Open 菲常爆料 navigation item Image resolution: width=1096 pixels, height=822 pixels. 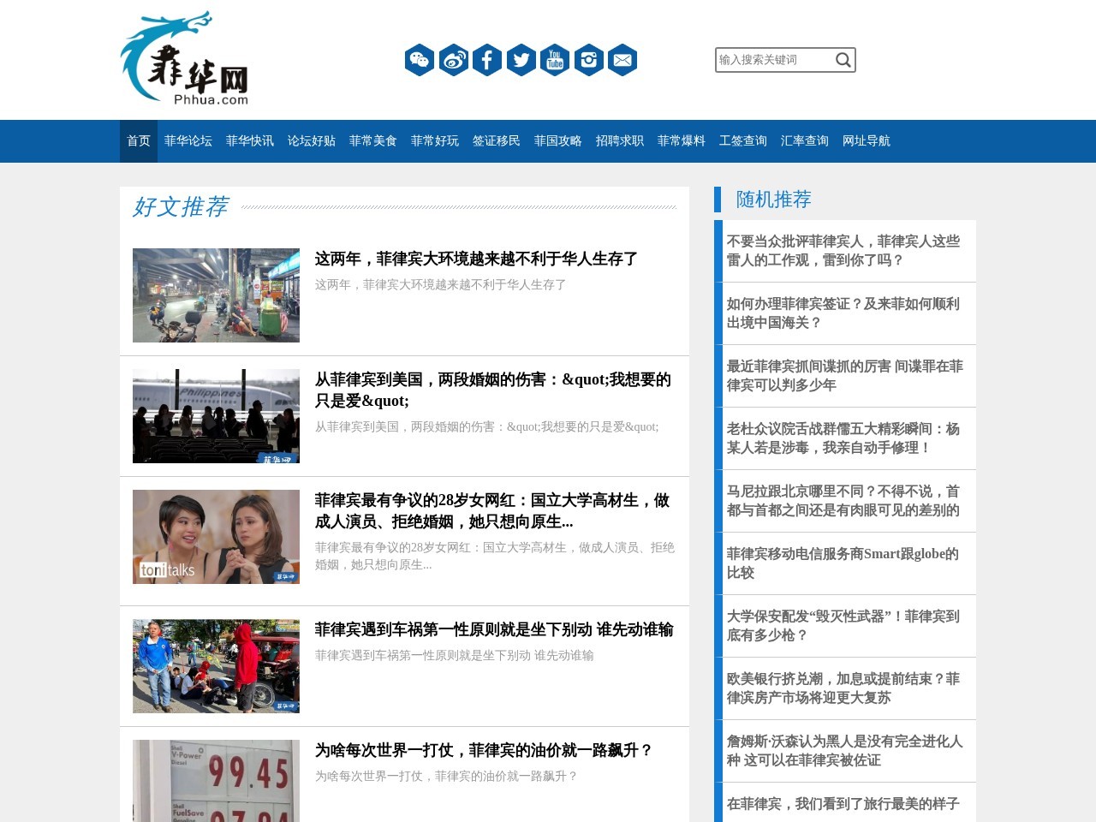click(682, 141)
